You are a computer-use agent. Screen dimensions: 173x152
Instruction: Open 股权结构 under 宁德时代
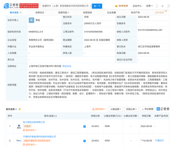tap(30, 145)
